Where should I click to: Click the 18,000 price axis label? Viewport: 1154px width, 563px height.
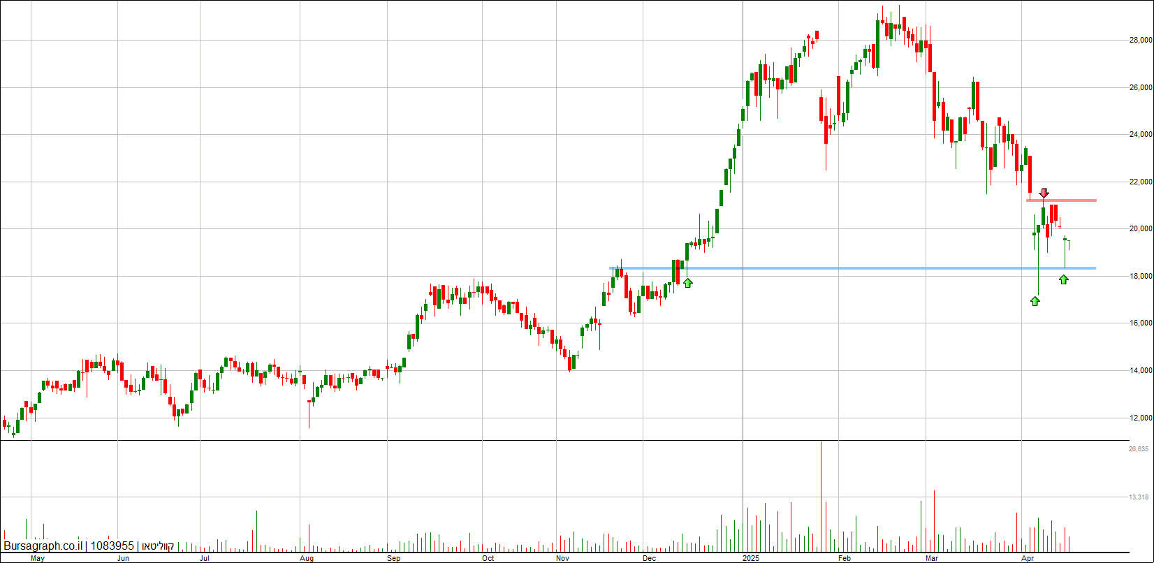point(1140,277)
